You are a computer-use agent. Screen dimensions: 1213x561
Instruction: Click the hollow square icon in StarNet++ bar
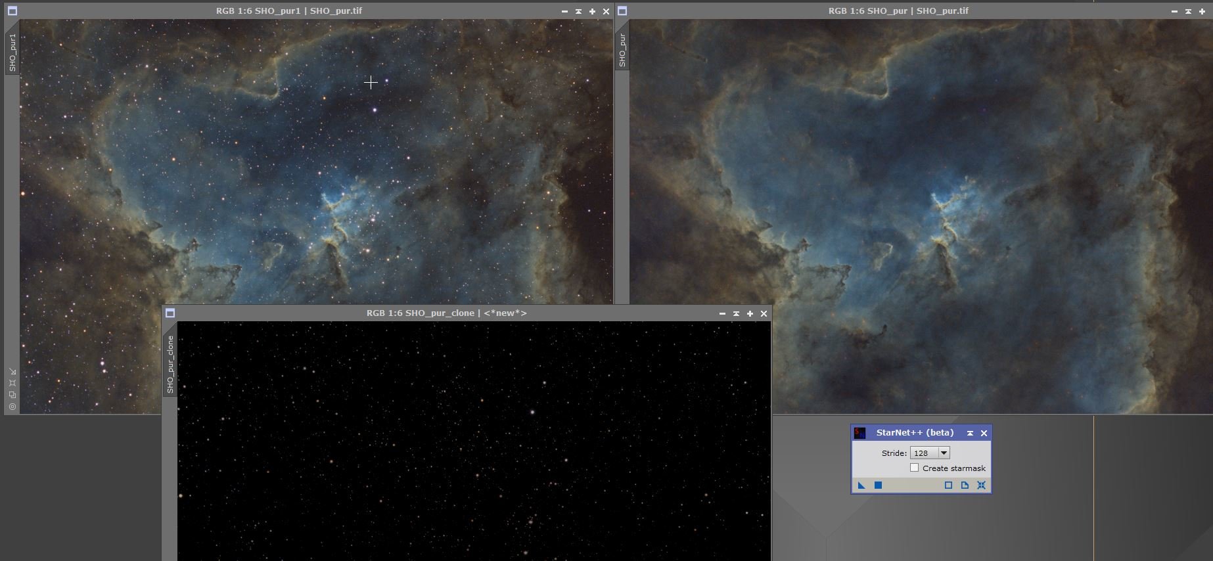948,485
